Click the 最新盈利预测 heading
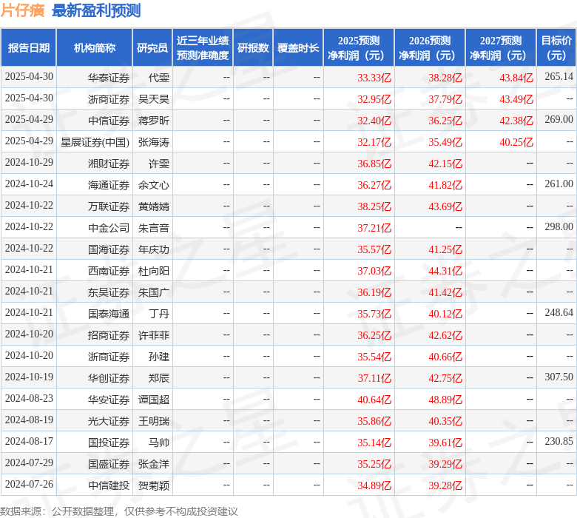The image size is (577, 518). click(96, 10)
